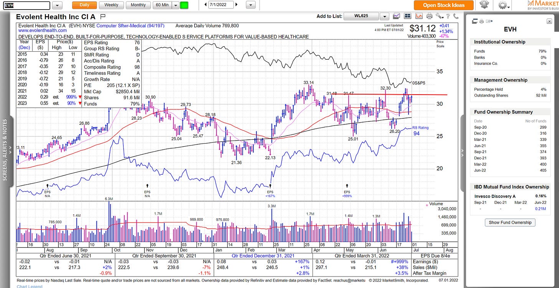Click the RS Rating 94 label

[x=420, y=131]
